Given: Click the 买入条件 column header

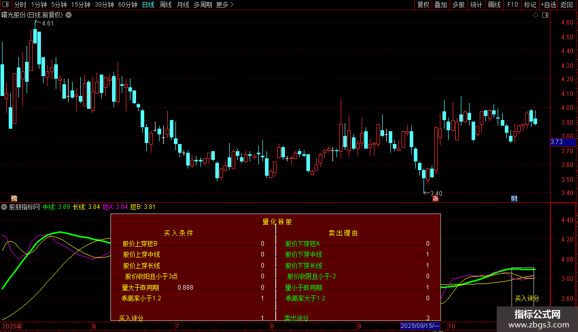Looking at the screenshot, I should point(179,233).
